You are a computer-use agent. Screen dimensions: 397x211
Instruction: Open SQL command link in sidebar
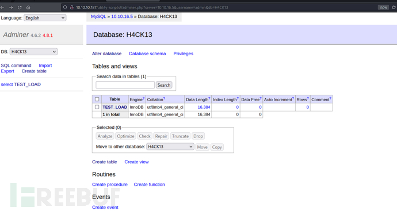16,66
